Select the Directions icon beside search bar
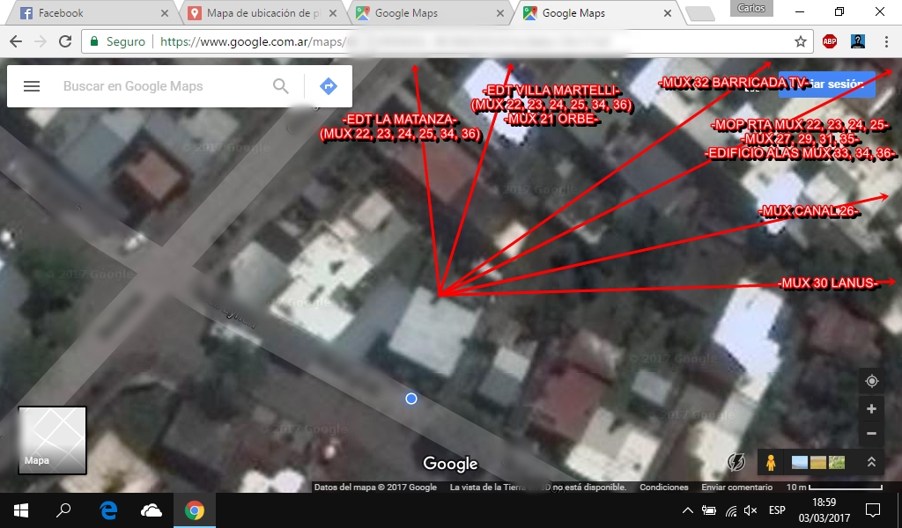This screenshot has width=902, height=528. coord(328,86)
